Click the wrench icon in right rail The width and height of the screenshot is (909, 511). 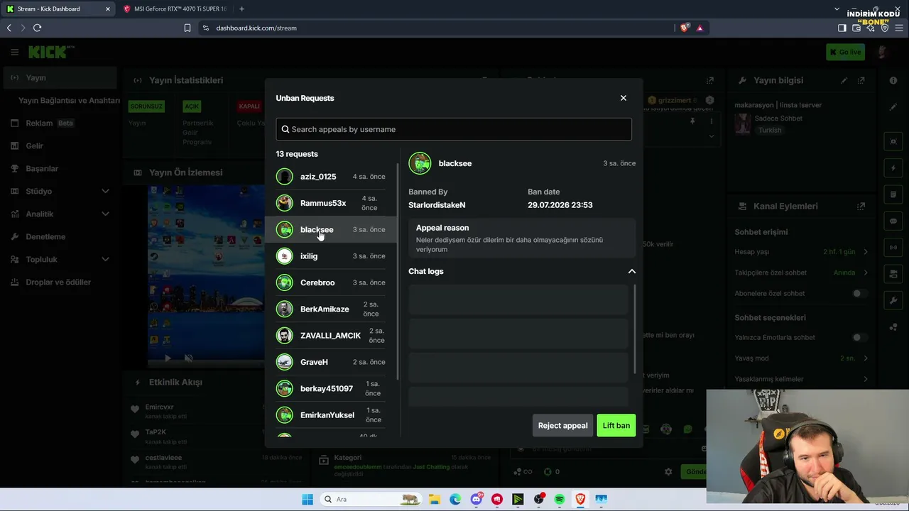pyautogui.click(x=893, y=300)
